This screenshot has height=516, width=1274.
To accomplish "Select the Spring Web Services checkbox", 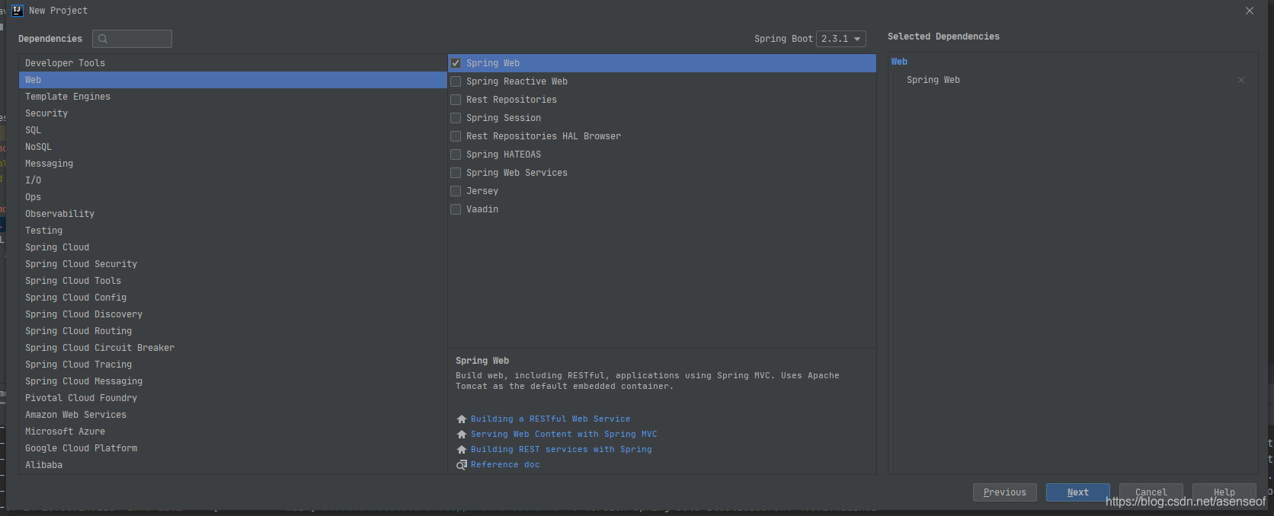I will 456,173.
